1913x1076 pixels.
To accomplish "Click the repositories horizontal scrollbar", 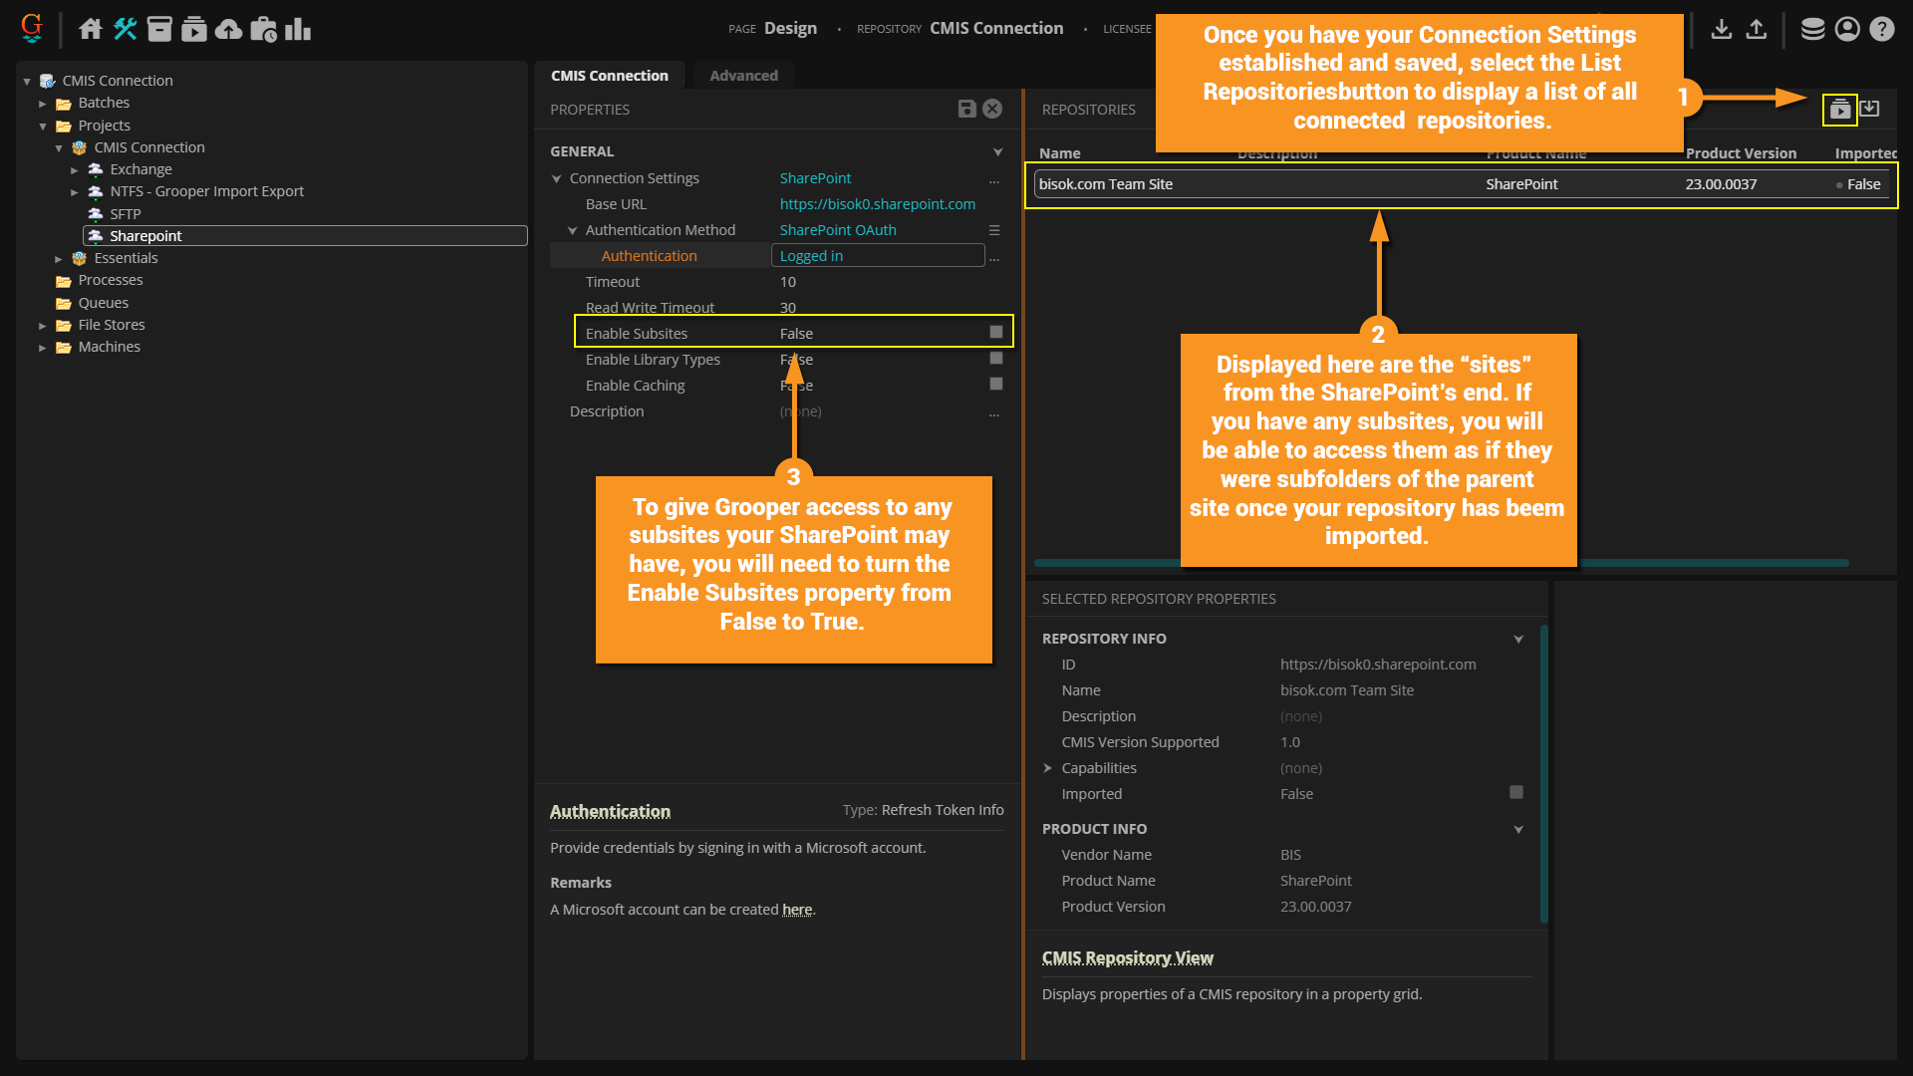I will click(1106, 563).
